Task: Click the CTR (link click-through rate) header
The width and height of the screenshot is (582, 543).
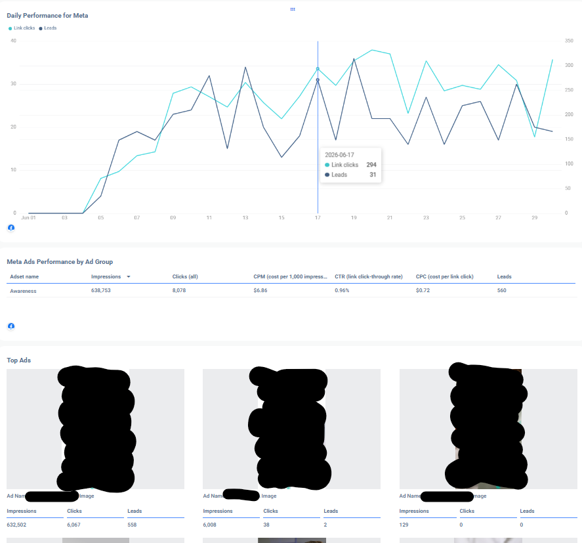Action: (369, 276)
